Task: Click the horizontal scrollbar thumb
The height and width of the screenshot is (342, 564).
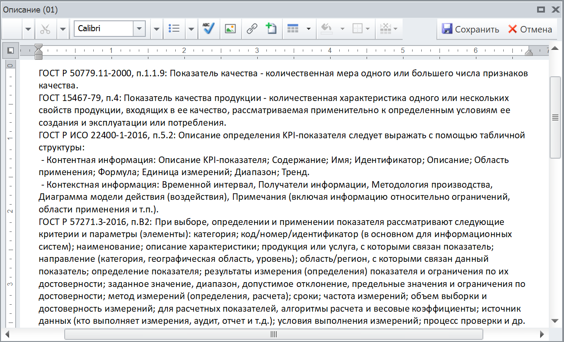Action: click(x=273, y=334)
